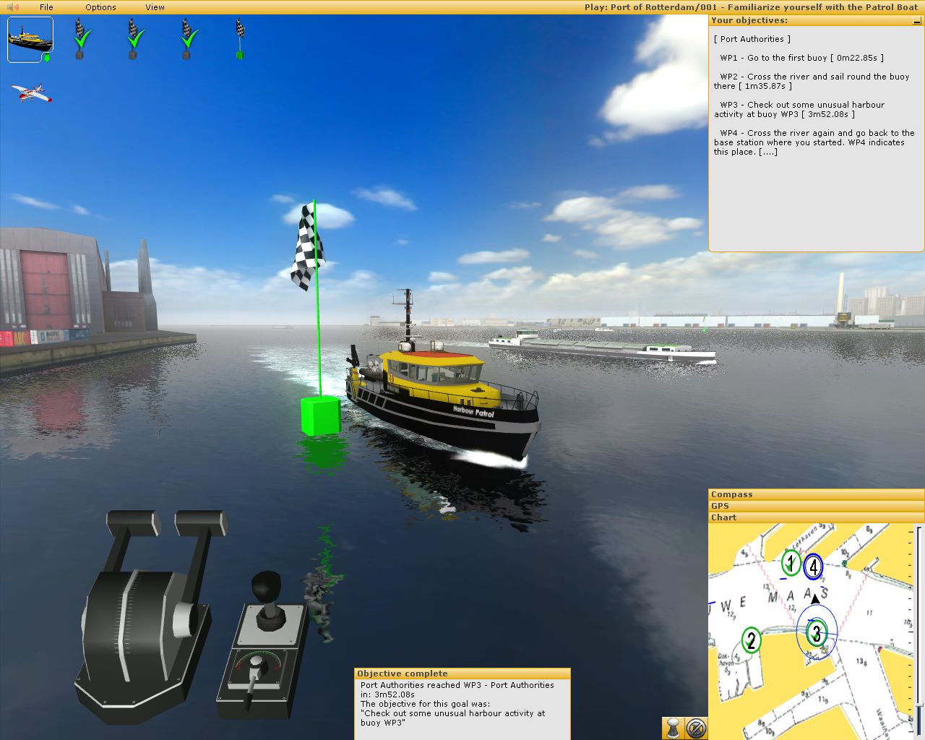925x740 pixels.
Task: Click the second completed waypoint flag icon
Action: [134, 39]
